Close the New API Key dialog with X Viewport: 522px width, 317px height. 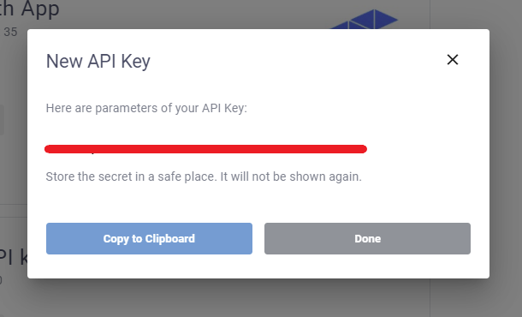point(453,60)
